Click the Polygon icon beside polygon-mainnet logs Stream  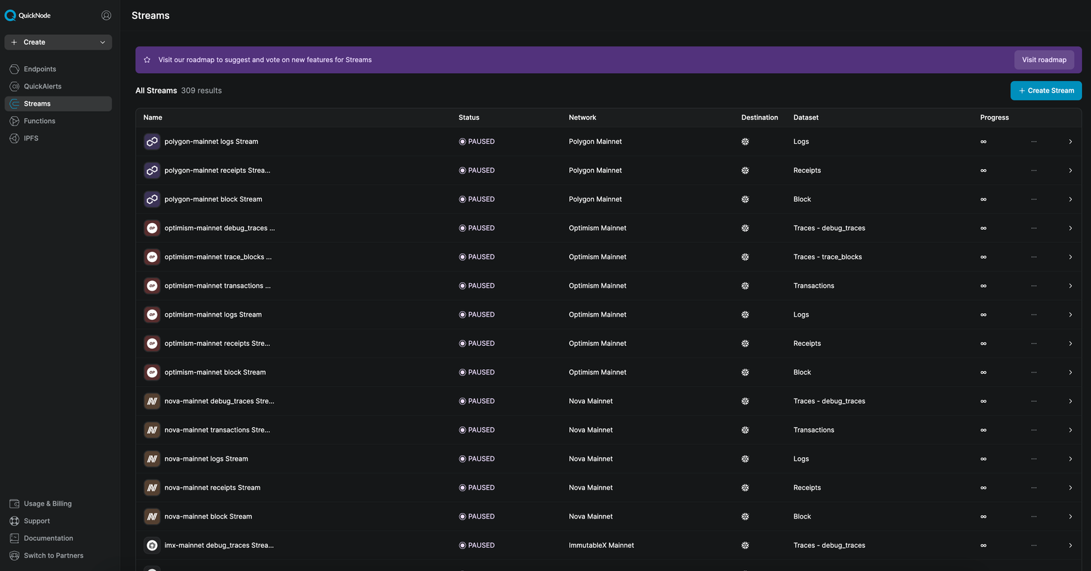tap(152, 142)
